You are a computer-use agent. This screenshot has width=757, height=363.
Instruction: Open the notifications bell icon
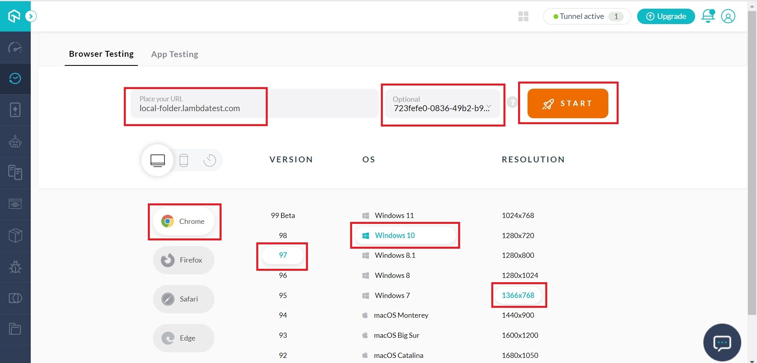click(708, 16)
